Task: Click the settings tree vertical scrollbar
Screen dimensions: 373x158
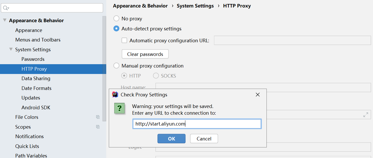Action: 104,69
